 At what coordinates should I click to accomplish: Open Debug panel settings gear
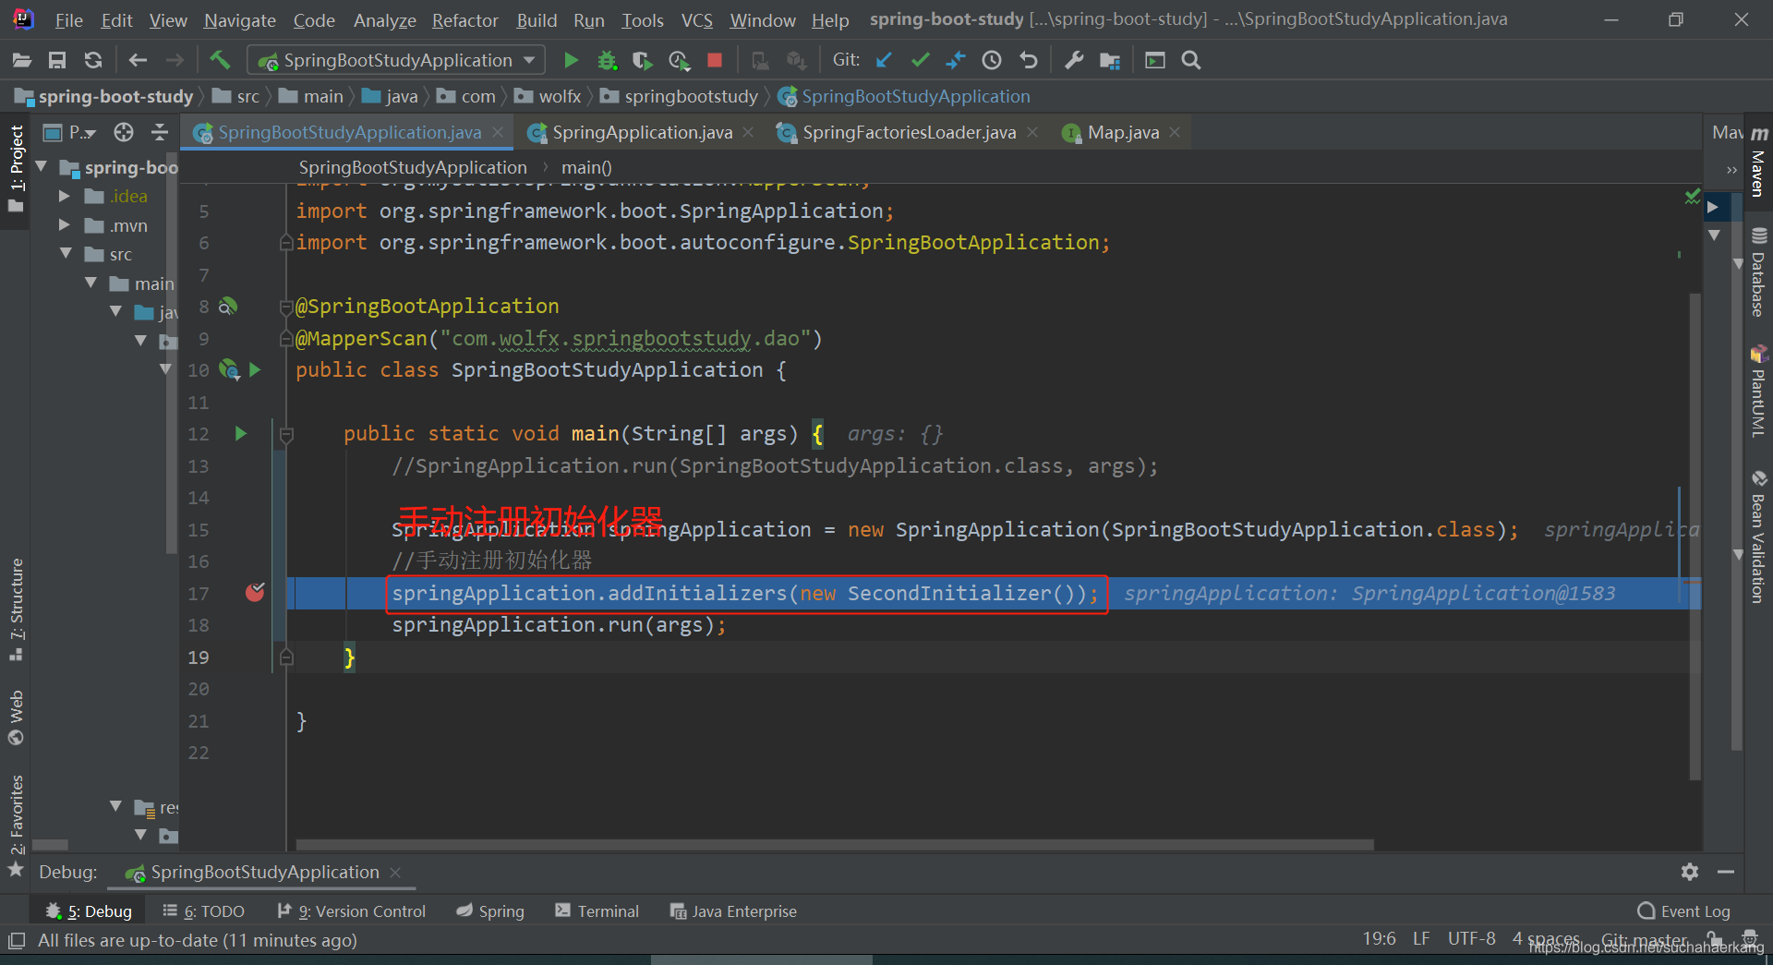(1690, 872)
